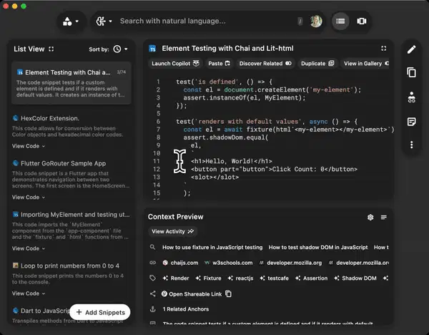
Task: Click the anchor icon row
Action: [153, 309]
